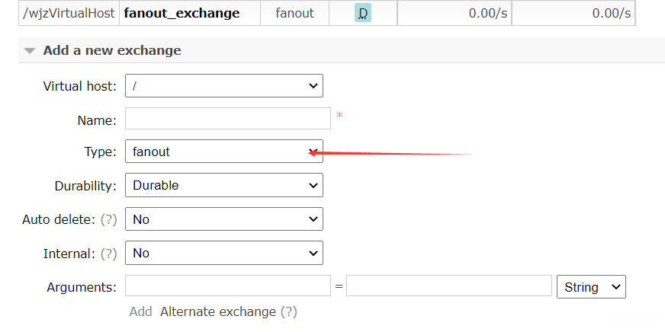Image resolution: width=665 pixels, height=332 pixels.
Task: Click the fanout type cell in table row
Action: [294, 13]
